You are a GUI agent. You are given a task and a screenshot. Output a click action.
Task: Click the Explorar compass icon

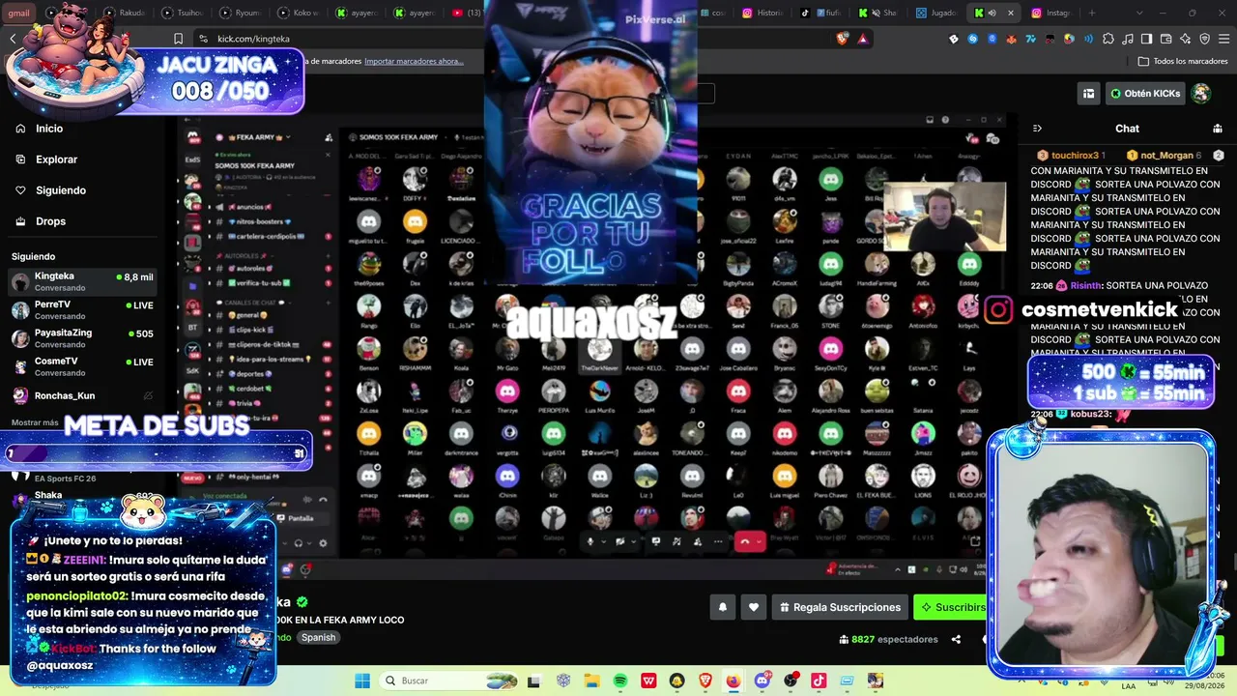[x=20, y=159]
